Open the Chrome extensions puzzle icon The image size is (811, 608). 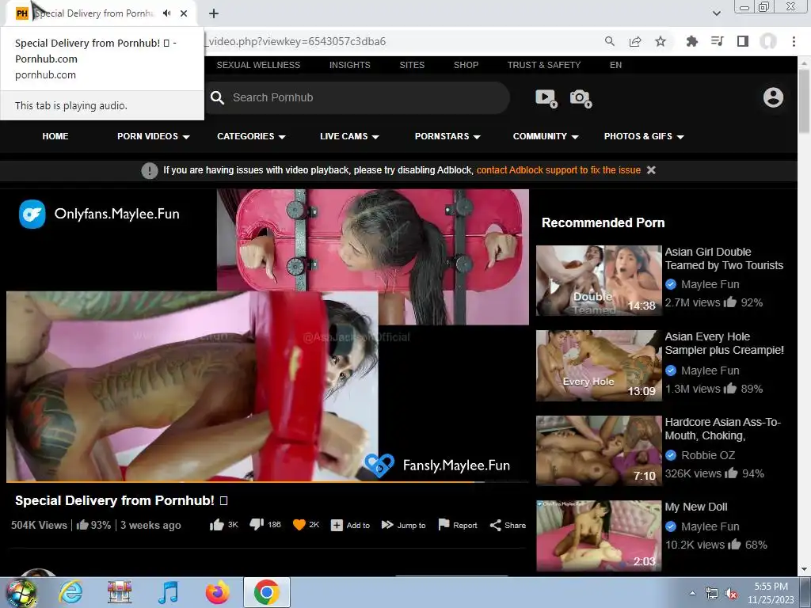tap(691, 41)
